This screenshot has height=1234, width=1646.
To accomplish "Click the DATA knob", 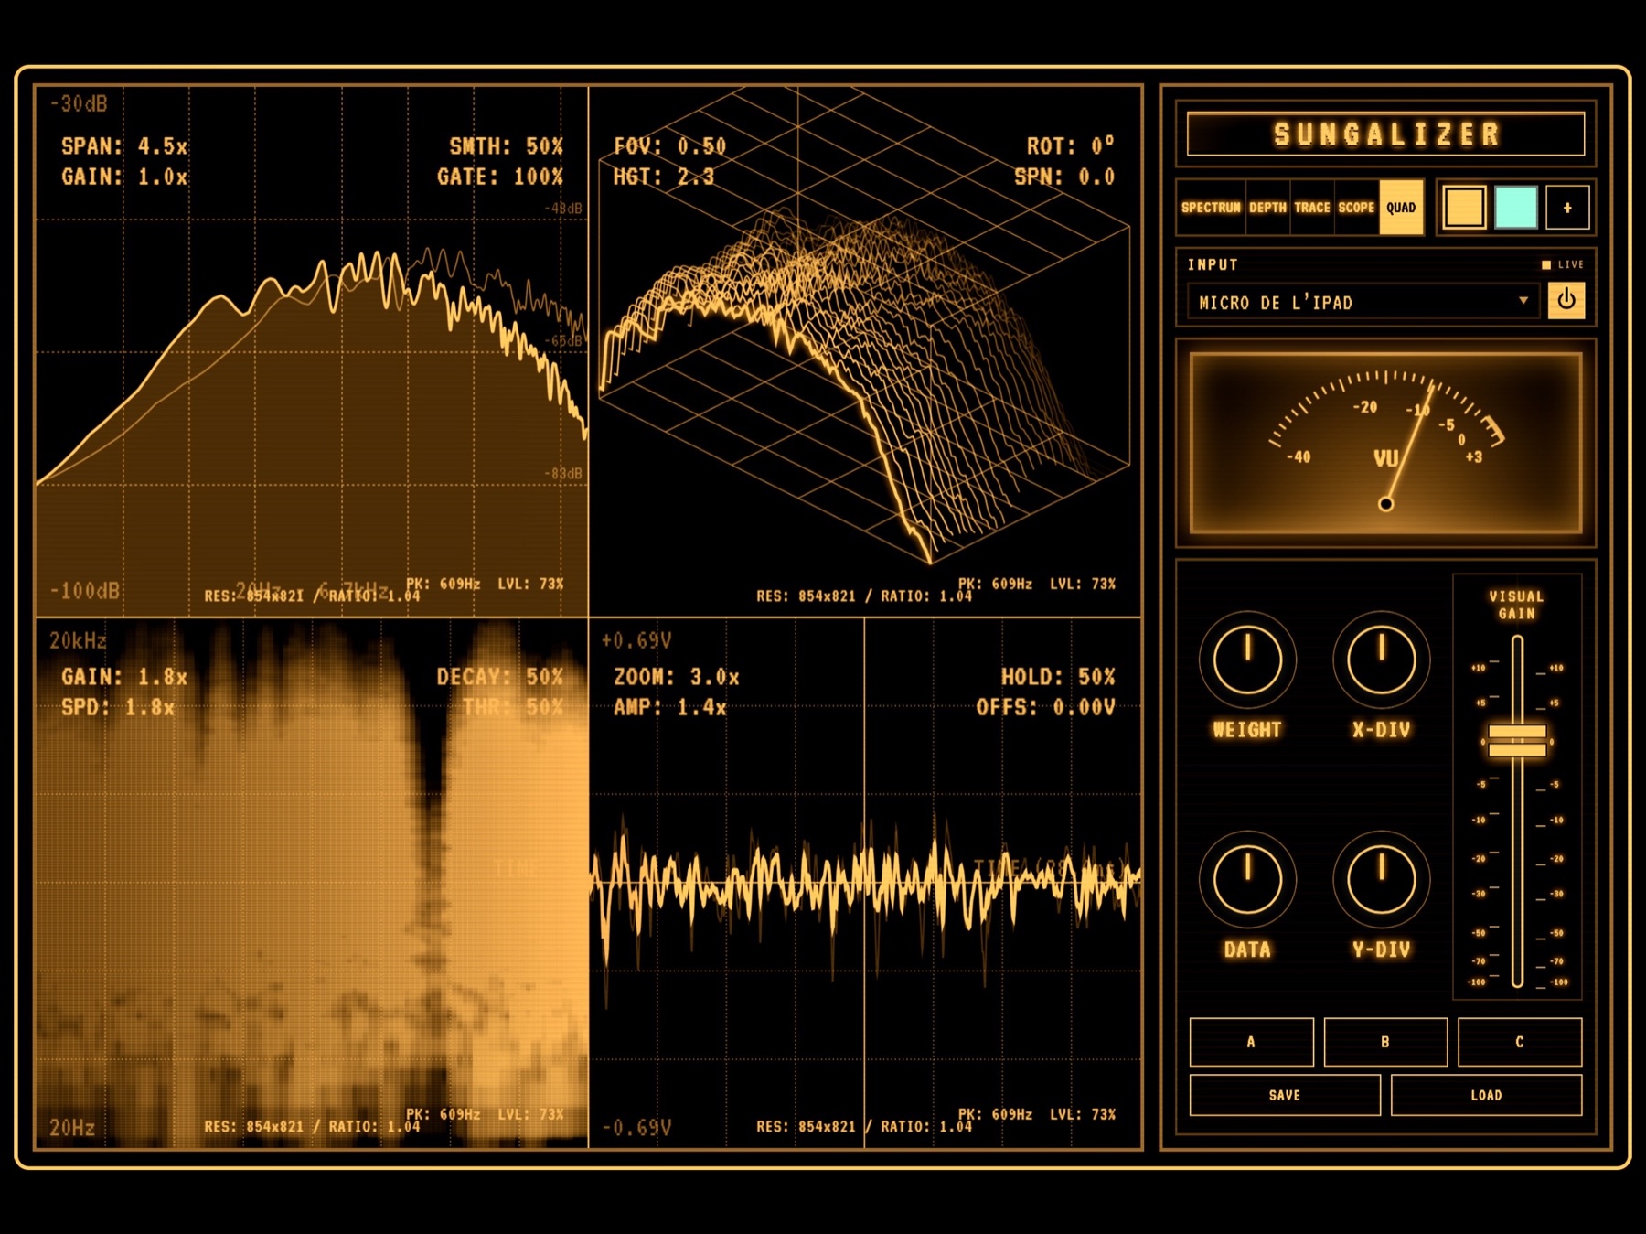I will coord(1247,879).
